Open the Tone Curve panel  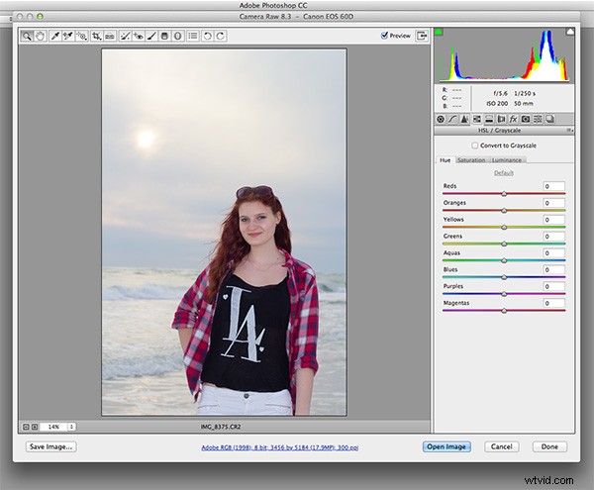452,119
